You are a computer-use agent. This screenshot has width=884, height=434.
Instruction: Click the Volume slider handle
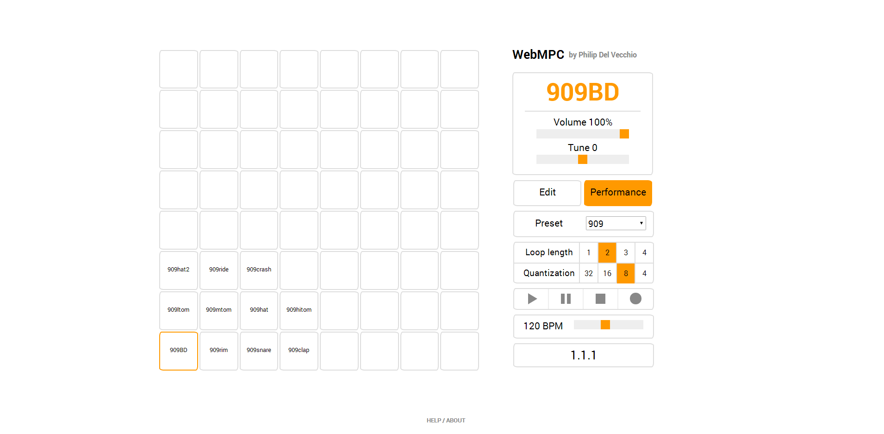click(x=624, y=134)
